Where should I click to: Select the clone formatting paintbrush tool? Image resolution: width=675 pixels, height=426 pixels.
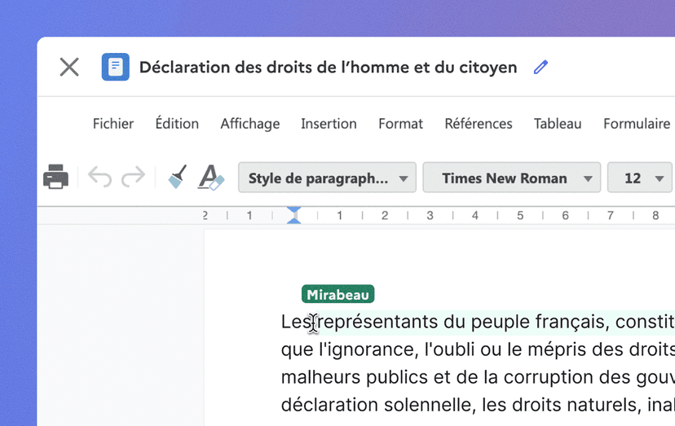click(177, 177)
